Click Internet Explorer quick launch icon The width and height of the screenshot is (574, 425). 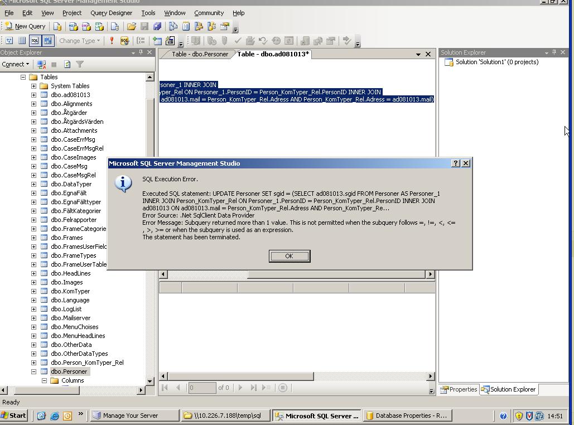pos(55,416)
